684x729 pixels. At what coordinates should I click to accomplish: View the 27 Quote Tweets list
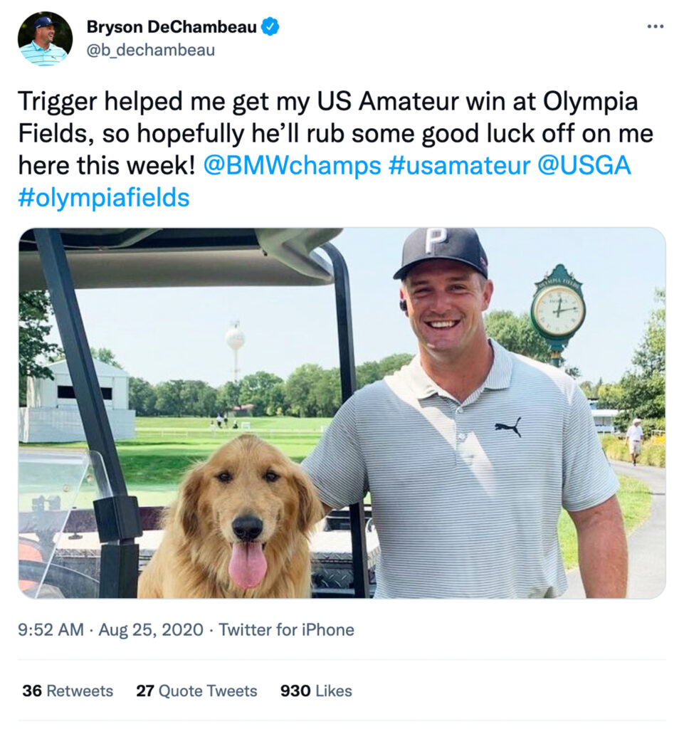click(196, 691)
